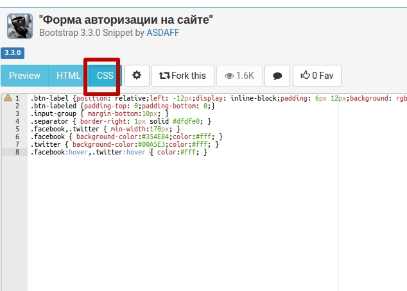Visit the ASDAFF author profile link
Viewport: 407px width, 291px height.
(x=163, y=33)
